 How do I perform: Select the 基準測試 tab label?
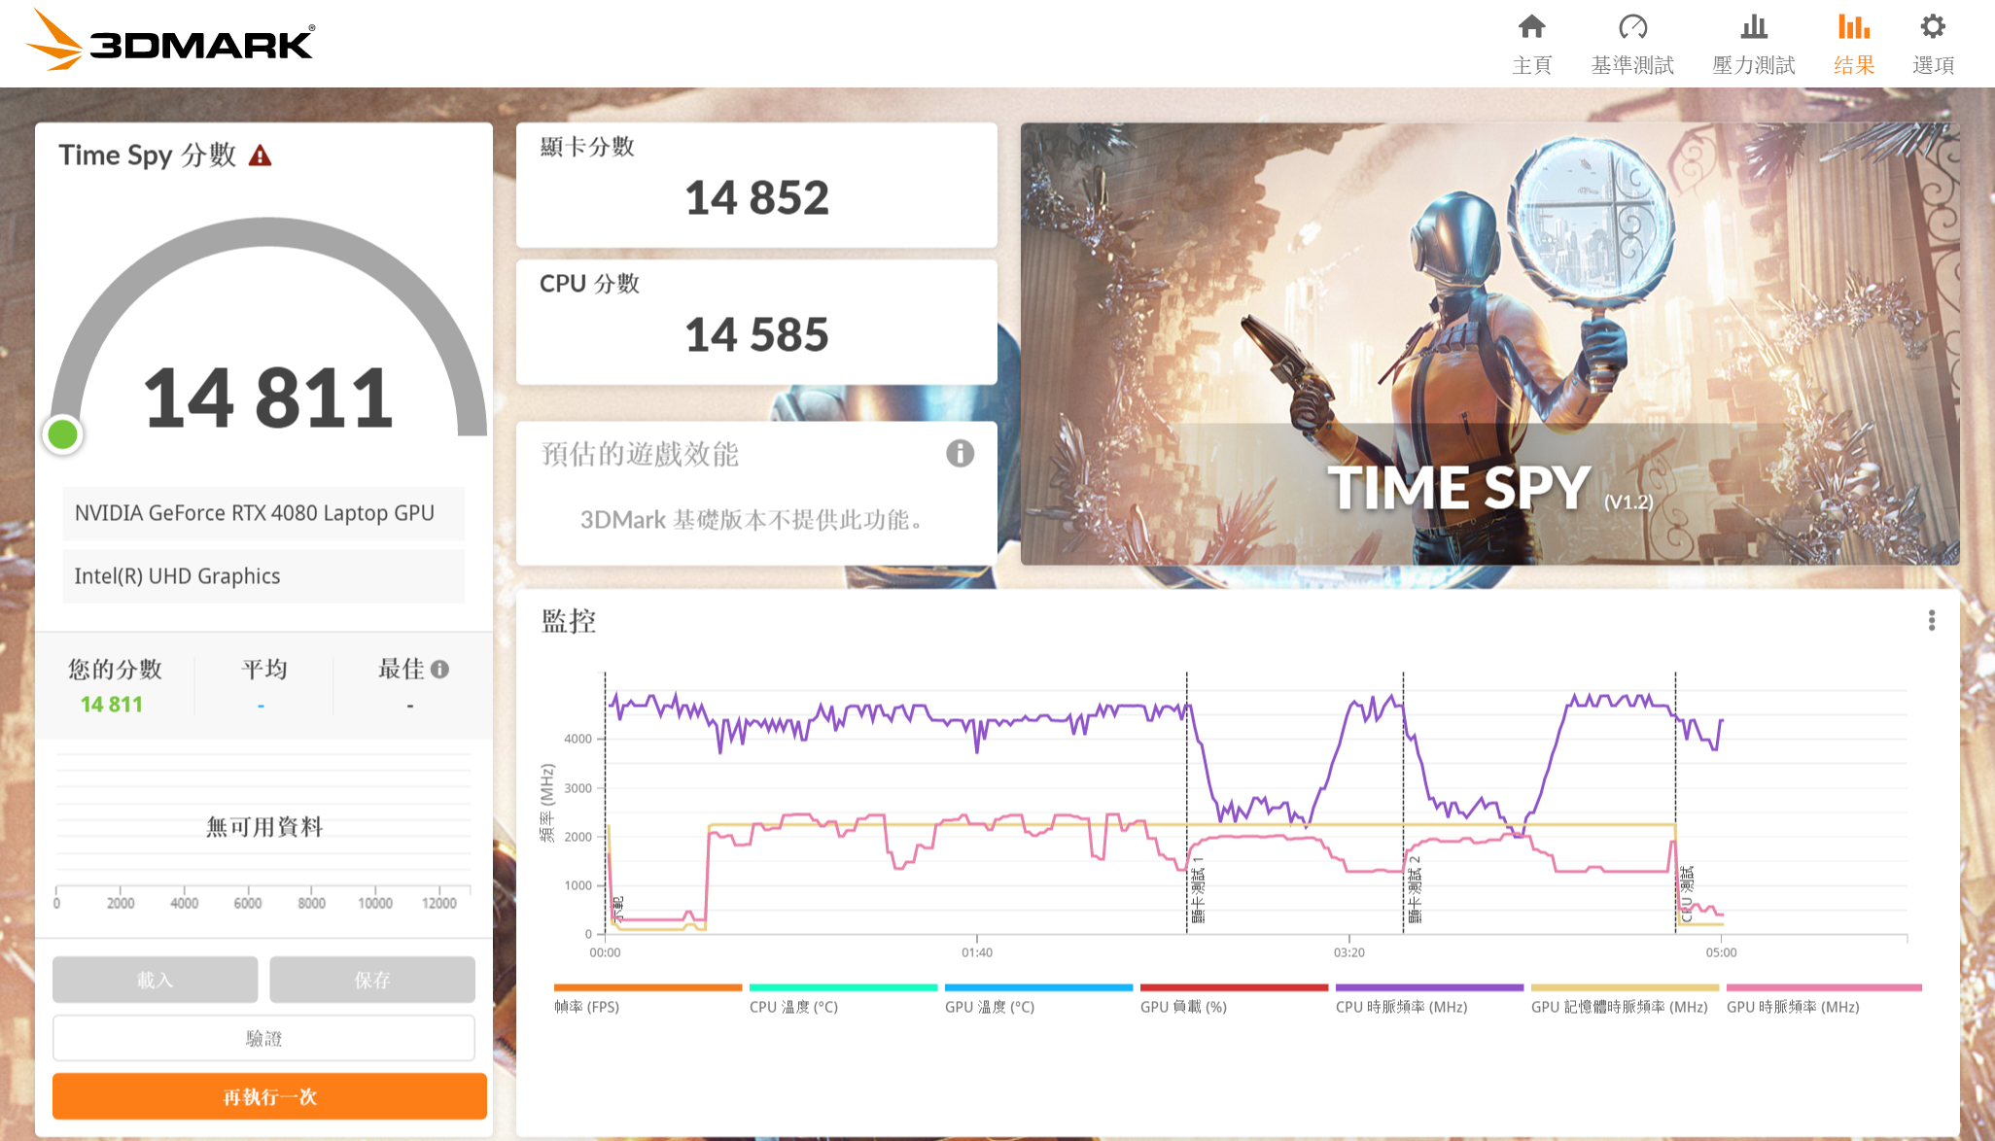click(x=1632, y=65)
